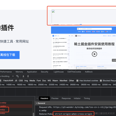Screen dimensions: 116x116
Task: Filter requests by Wasm
Action: 55,81
